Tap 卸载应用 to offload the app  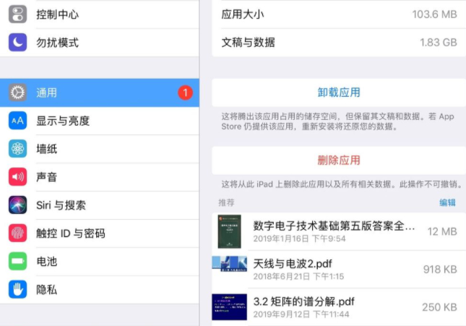(339, 93)
